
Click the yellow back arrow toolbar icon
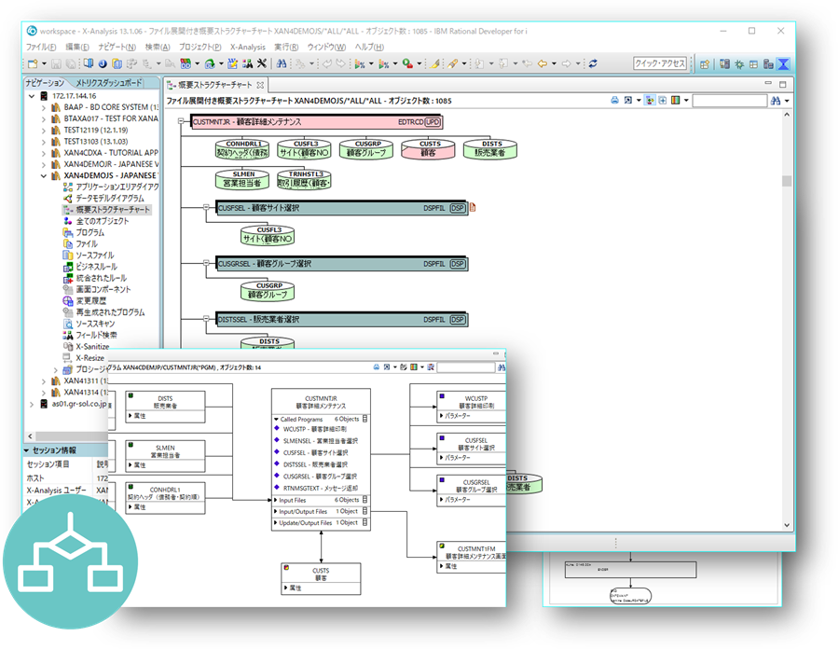pos(542,63)
